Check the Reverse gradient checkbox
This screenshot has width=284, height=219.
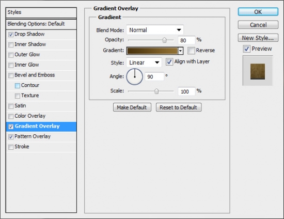191,51
